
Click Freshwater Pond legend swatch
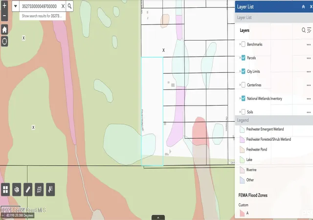(x=242, y=150)
